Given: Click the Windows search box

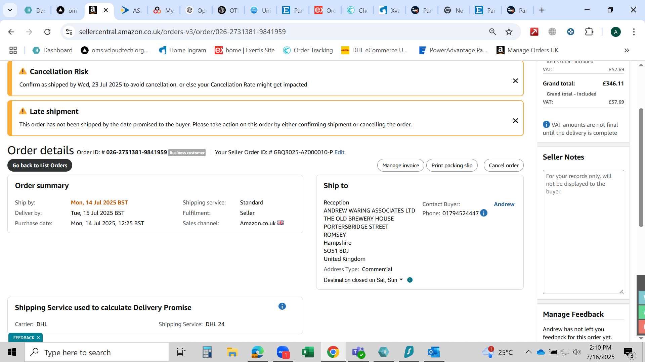Looking at the screenshot, I should point(97,352).
